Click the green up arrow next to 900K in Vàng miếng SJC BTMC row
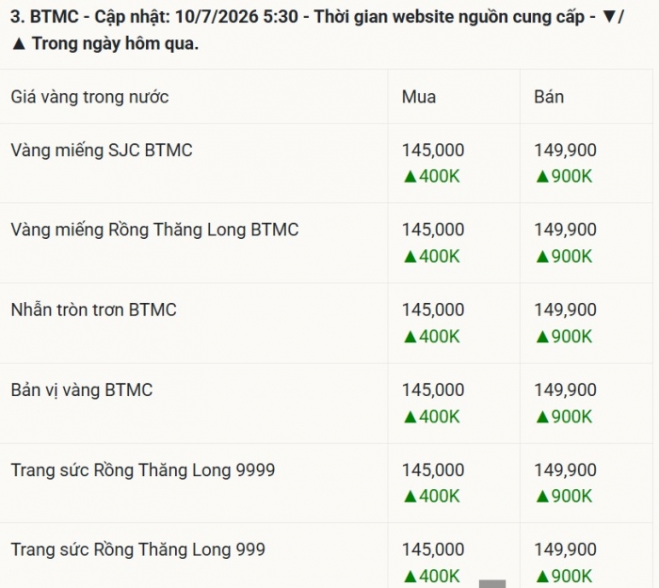The image size is (659, 588). 542,177
